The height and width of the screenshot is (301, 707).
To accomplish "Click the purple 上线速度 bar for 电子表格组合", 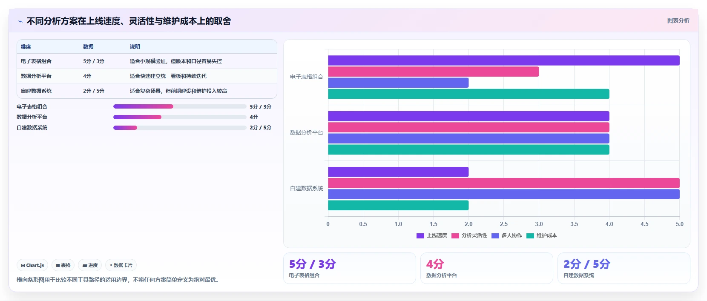I will (x=504, y=60).
